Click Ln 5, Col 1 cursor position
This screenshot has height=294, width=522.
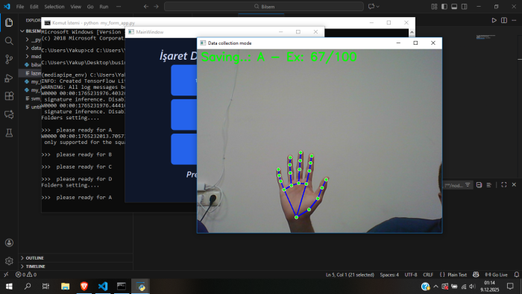pos(350,275)
